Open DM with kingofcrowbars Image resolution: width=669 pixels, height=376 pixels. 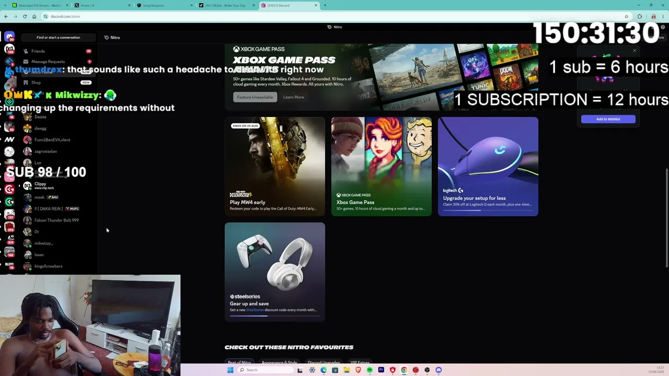pos(57,266)
